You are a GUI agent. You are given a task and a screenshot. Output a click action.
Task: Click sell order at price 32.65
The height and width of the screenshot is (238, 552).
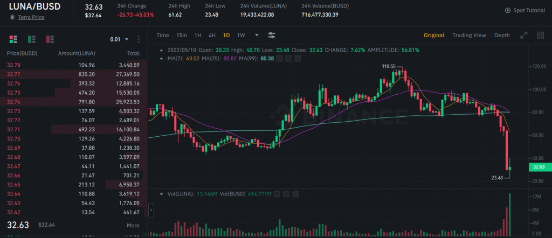coord(73,185)
